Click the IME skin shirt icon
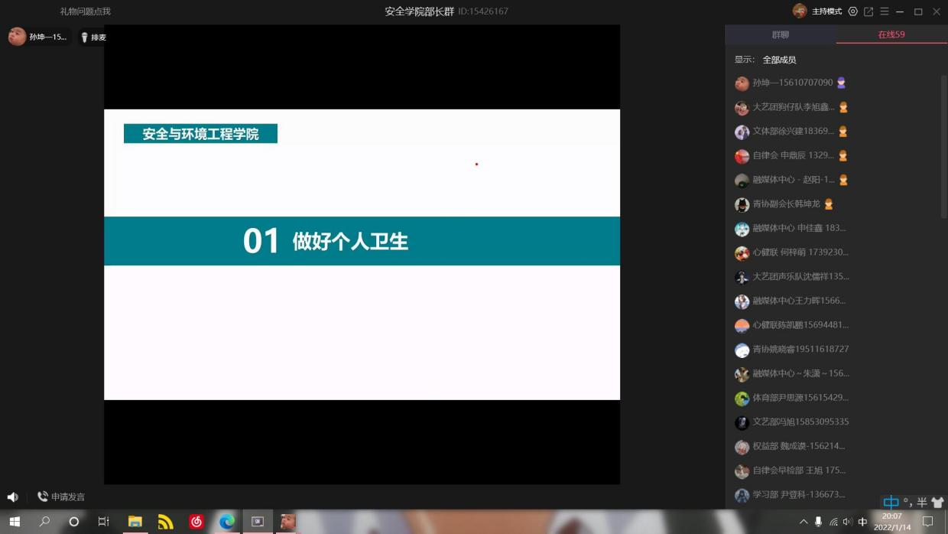This screenshot has height=534, width=948. coord(937,503)
